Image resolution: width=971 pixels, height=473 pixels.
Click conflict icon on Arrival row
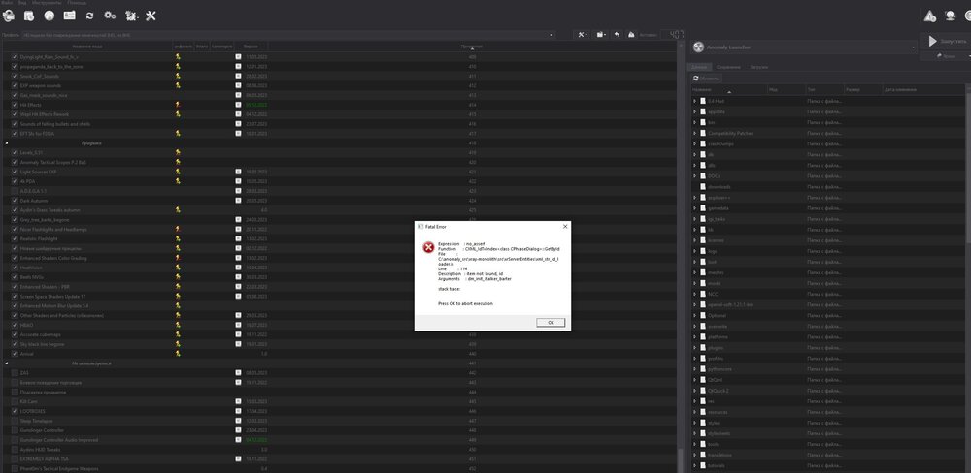[x=178, y=354]
